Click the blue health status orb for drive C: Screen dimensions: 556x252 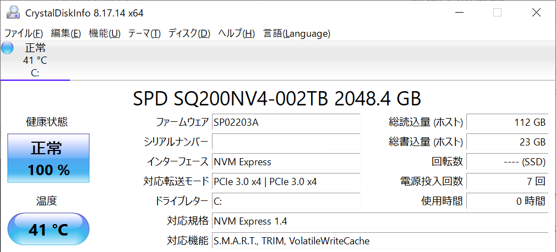coord(7,48)
